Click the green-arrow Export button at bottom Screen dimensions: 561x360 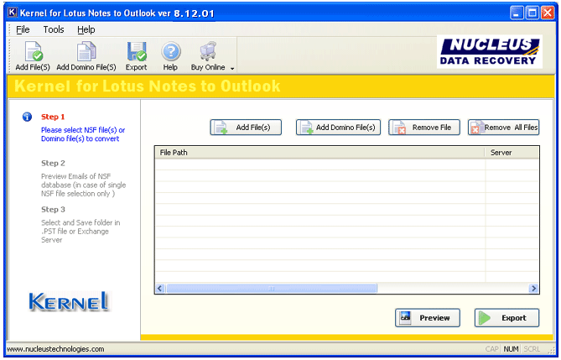point(506,318)
